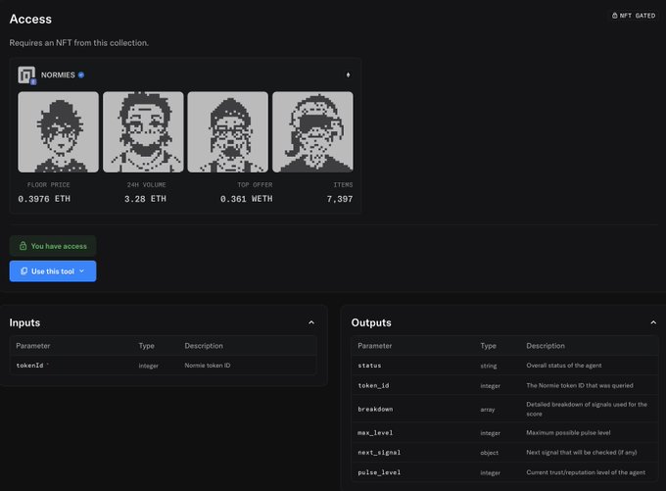This screenshot has width=666, height=491.
Task: Click the next_signal output parameter
Action: (x=379, y=453)
